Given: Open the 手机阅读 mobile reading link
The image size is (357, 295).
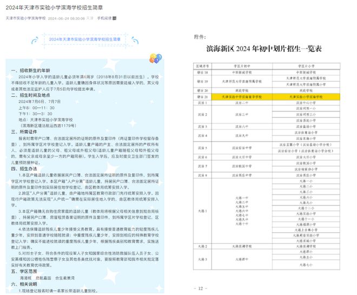Looking at the screenshot, I should pos(104,18).
